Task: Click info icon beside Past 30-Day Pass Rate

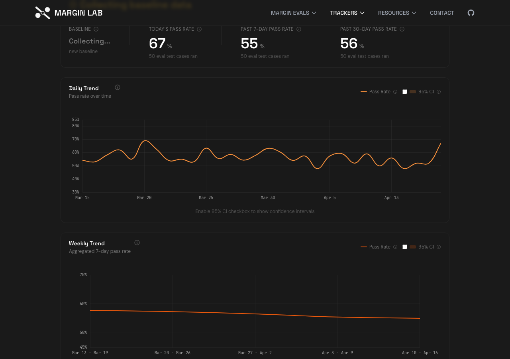Action: (x=402, y=29)
